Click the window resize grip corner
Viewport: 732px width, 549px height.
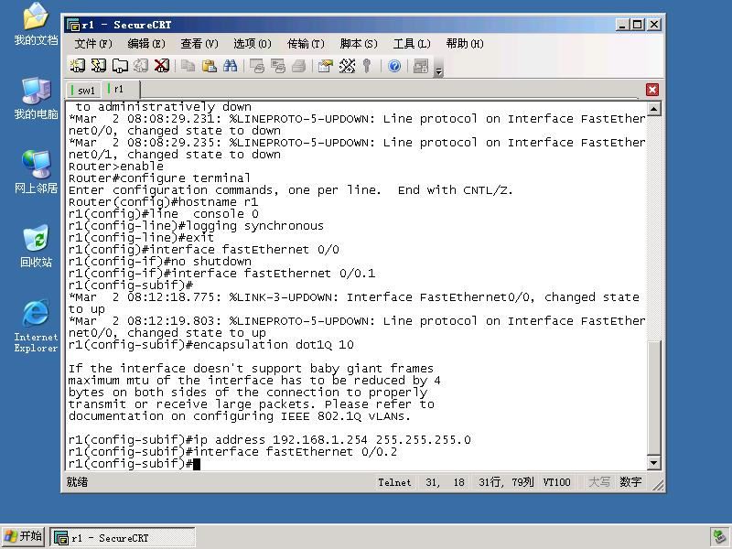[x=657, y=485]
